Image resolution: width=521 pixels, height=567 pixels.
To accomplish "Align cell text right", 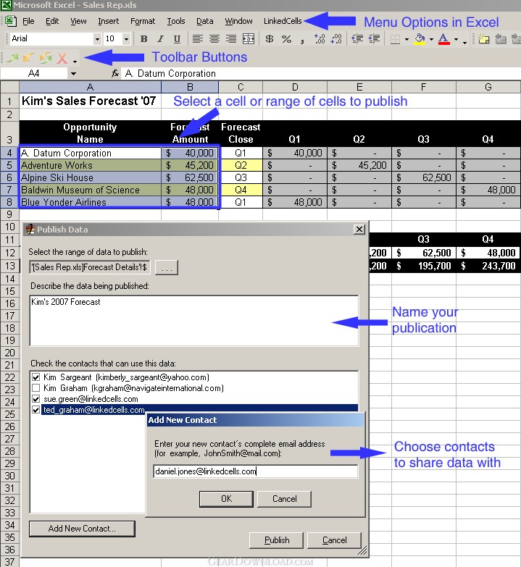I will pos(231,38).
